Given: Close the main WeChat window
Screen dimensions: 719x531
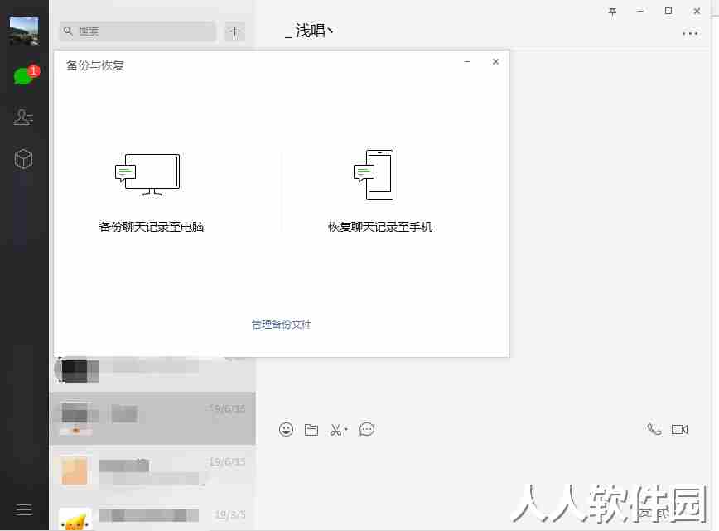Looking at the screenshot, I should tap(697, 11).
